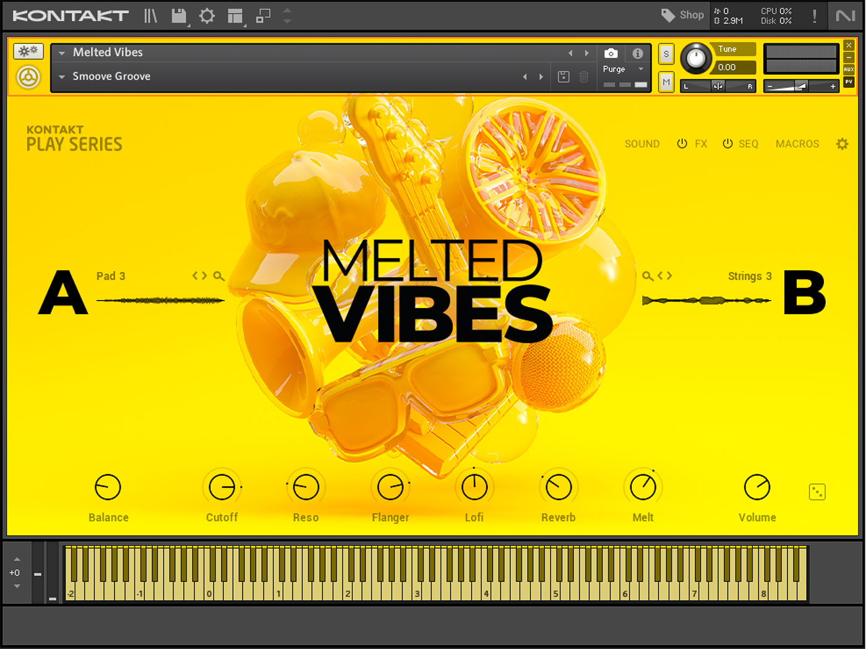866x649 pixels.
Task: Click the Balance knob
Action: pos(108,488)
